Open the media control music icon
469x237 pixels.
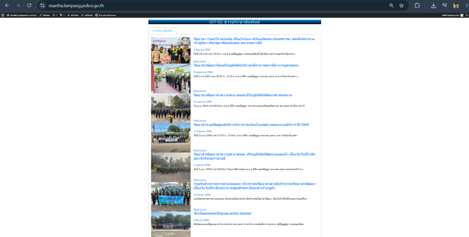click(x=445, y=5)
